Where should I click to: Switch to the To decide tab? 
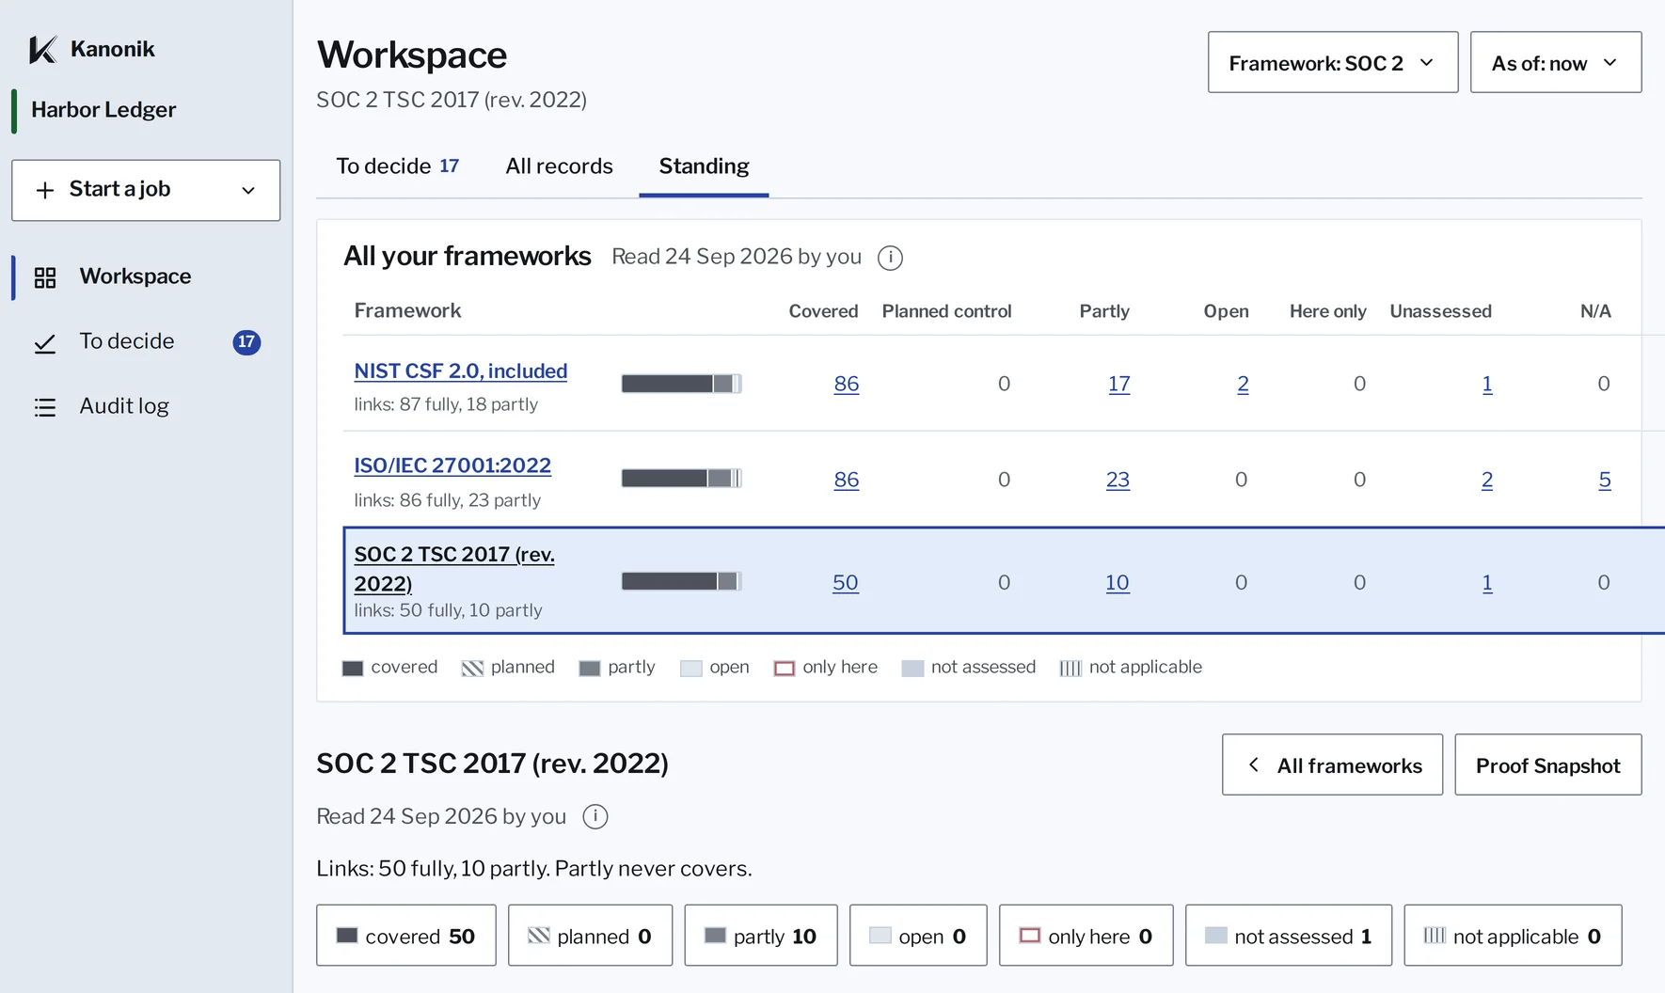[397, 166]
